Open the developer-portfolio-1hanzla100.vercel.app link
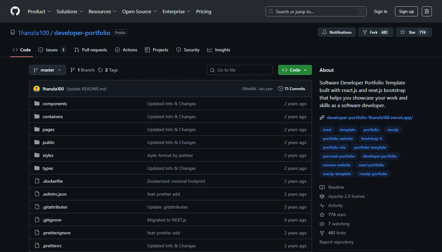This screenshot has height=252, width=442. pyautogui.click(x=370, y=117)
